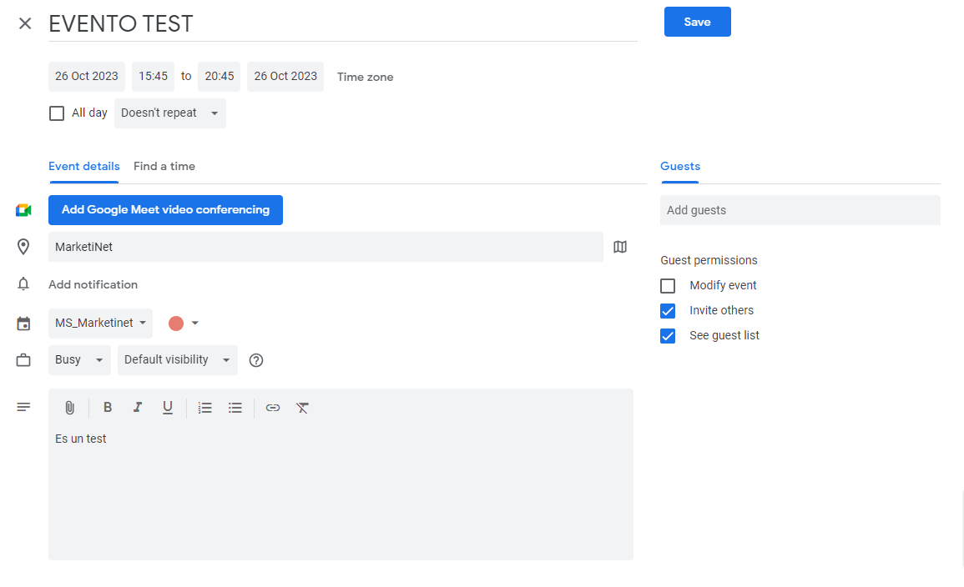Click the description lines icon
964x587 pixels.
pos(23,407)
